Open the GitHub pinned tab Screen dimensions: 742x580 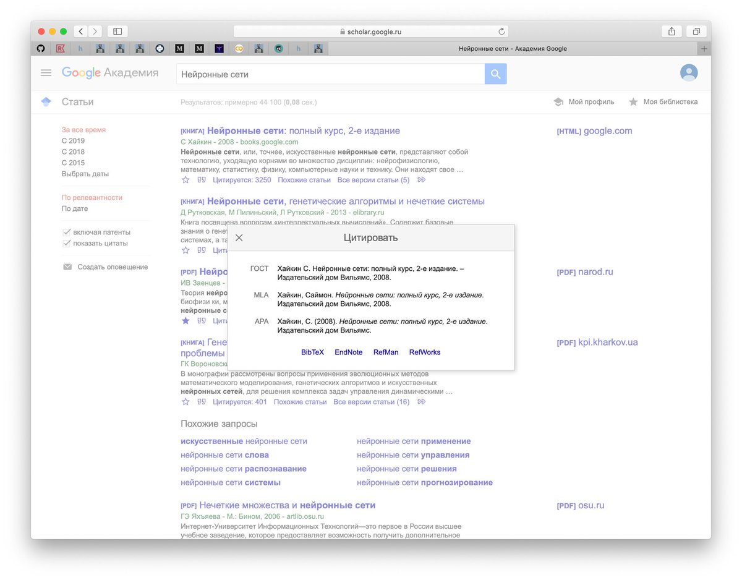(41, 48)
